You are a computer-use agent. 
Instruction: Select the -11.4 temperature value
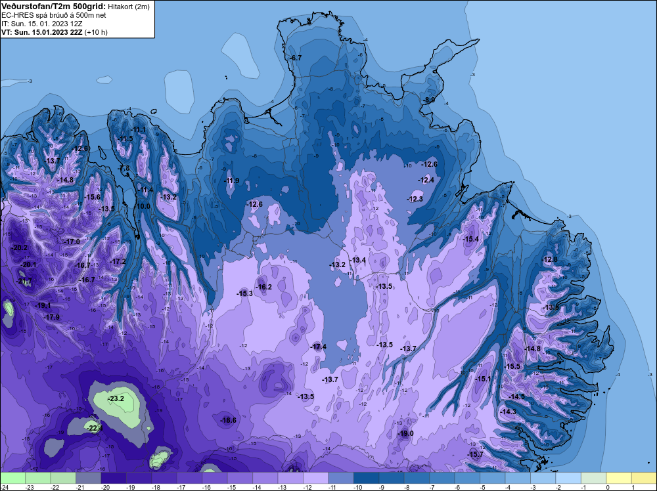point(145,190)
